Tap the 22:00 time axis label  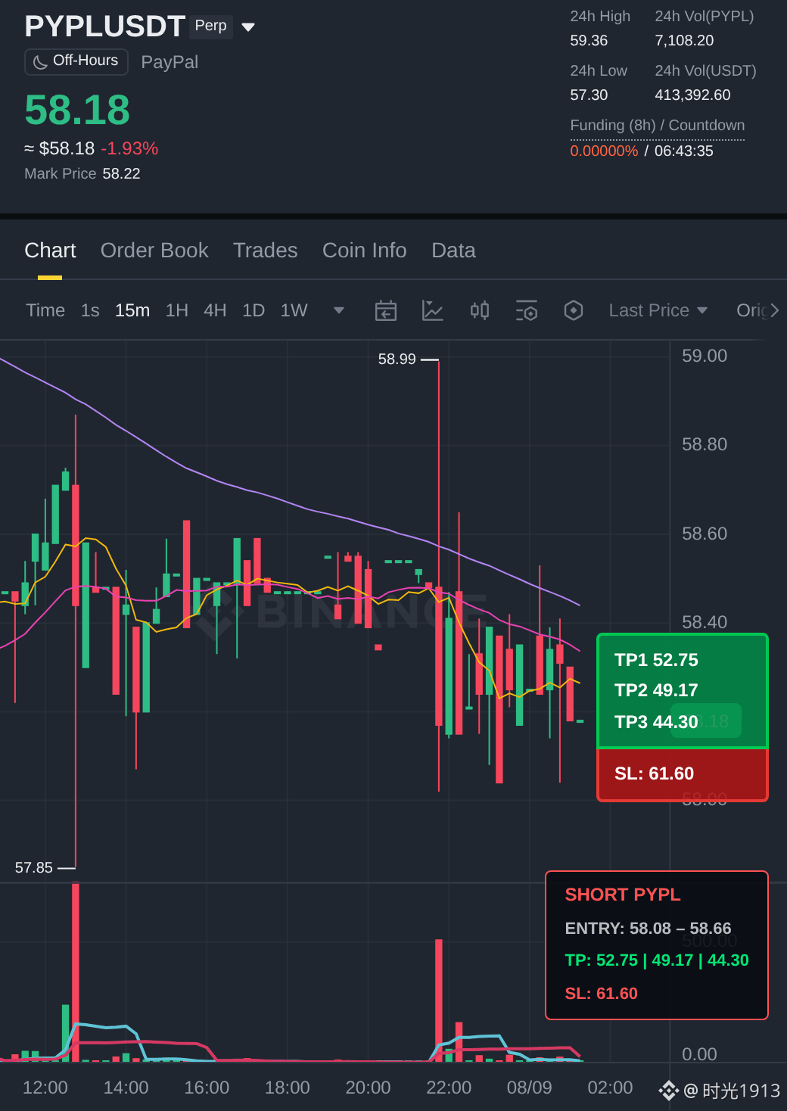[x=449, y=1088]
